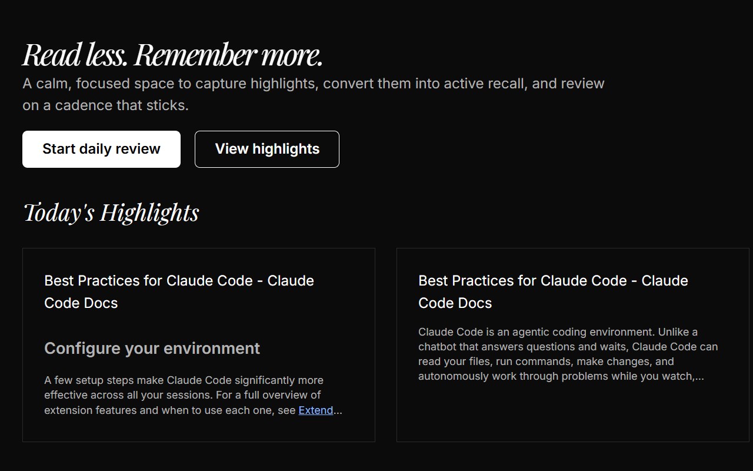Image resolution: width=753 pixels, height=471 pixels.
Task: Click the Today's Highlights section heading
Action: point(111,213)
